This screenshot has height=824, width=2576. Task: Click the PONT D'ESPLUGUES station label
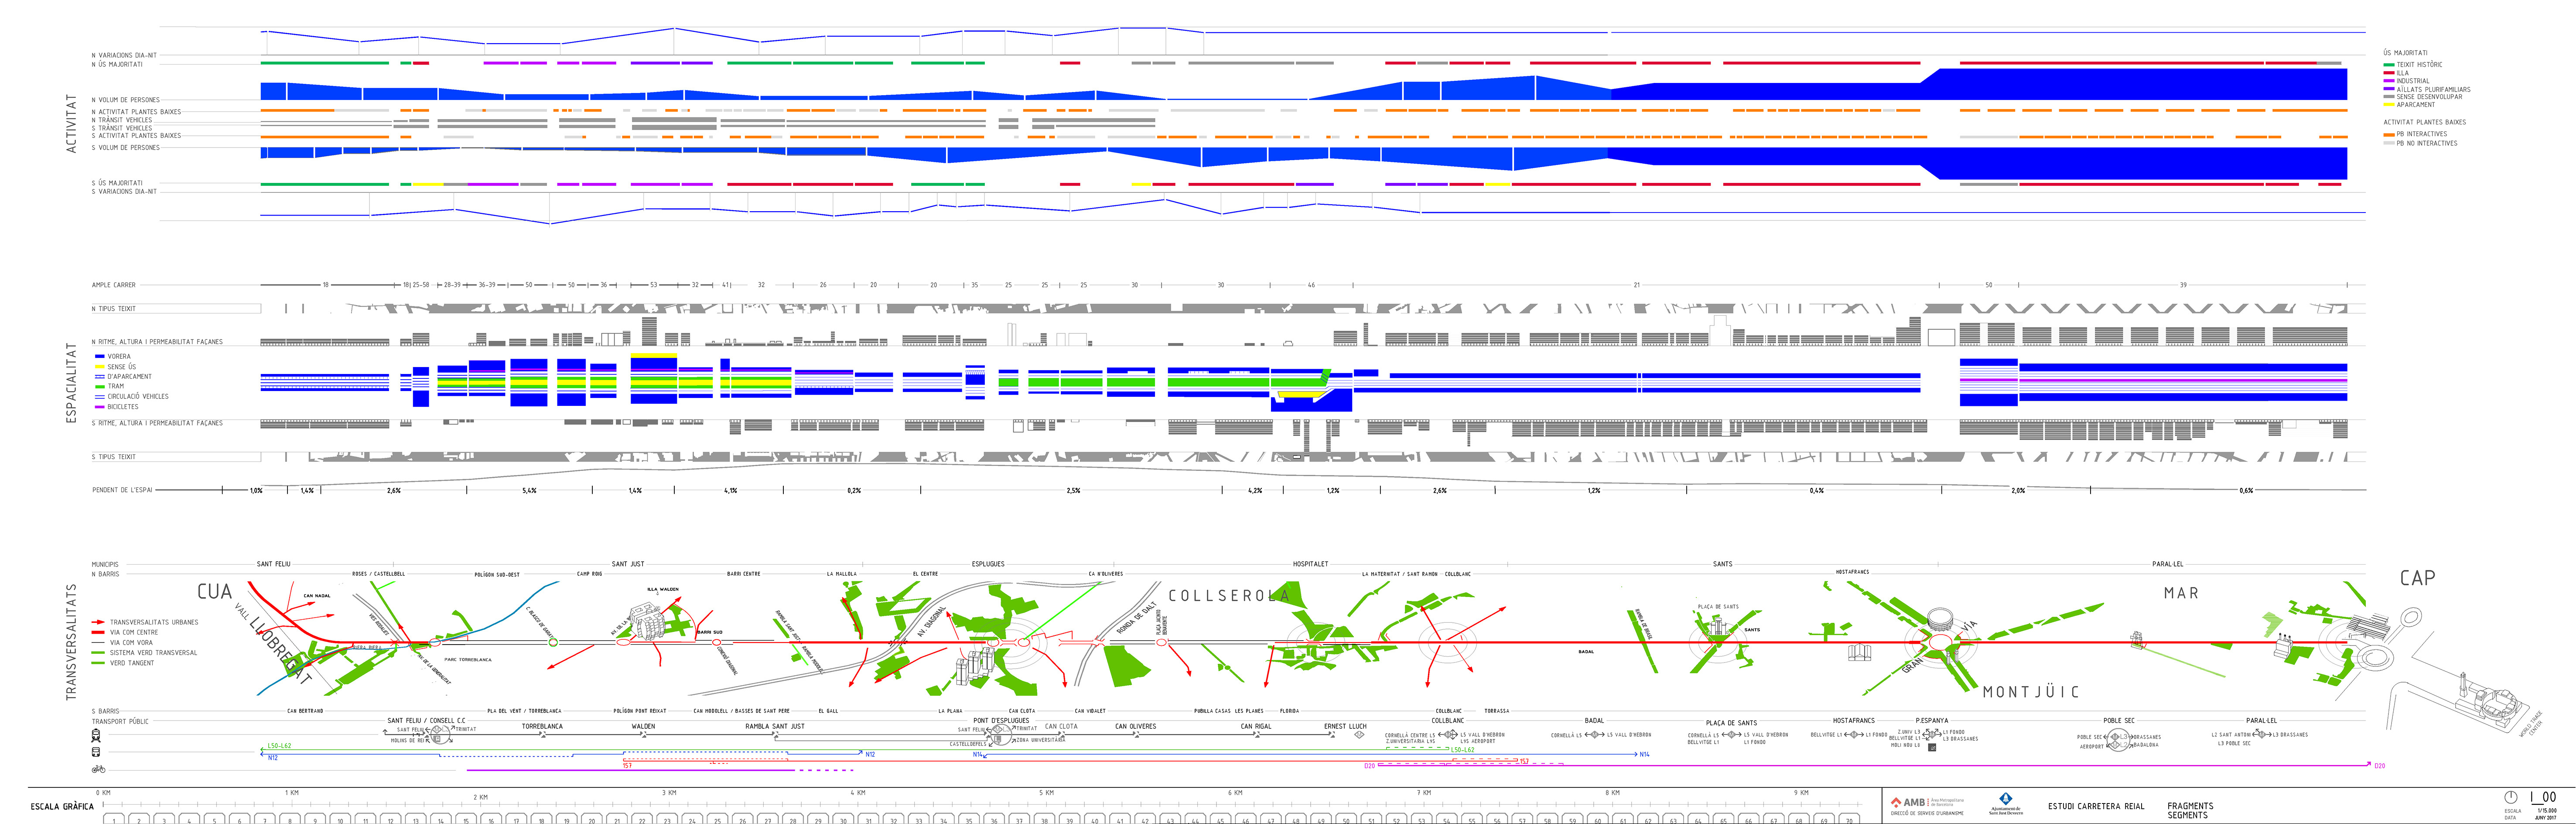(x=1001, y=721)
